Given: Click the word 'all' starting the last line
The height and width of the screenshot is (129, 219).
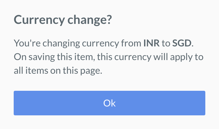Looking at the screenshot, I should coord(18,71).
